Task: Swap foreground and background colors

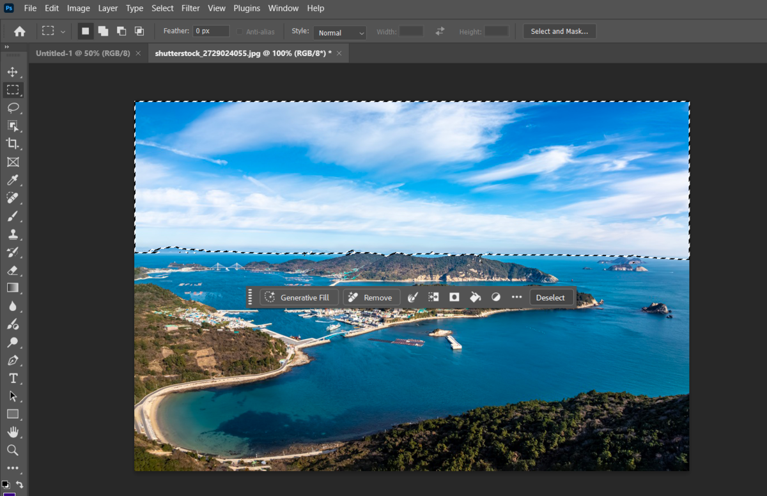Action: pos(20,485)
